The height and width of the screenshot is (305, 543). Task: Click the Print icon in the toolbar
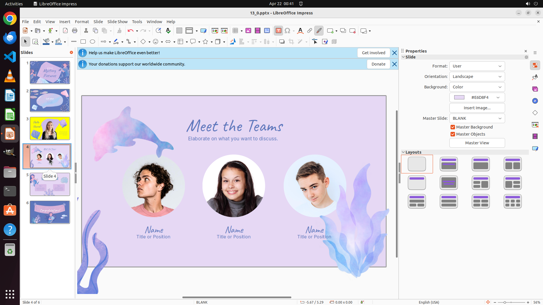(75, 31)
